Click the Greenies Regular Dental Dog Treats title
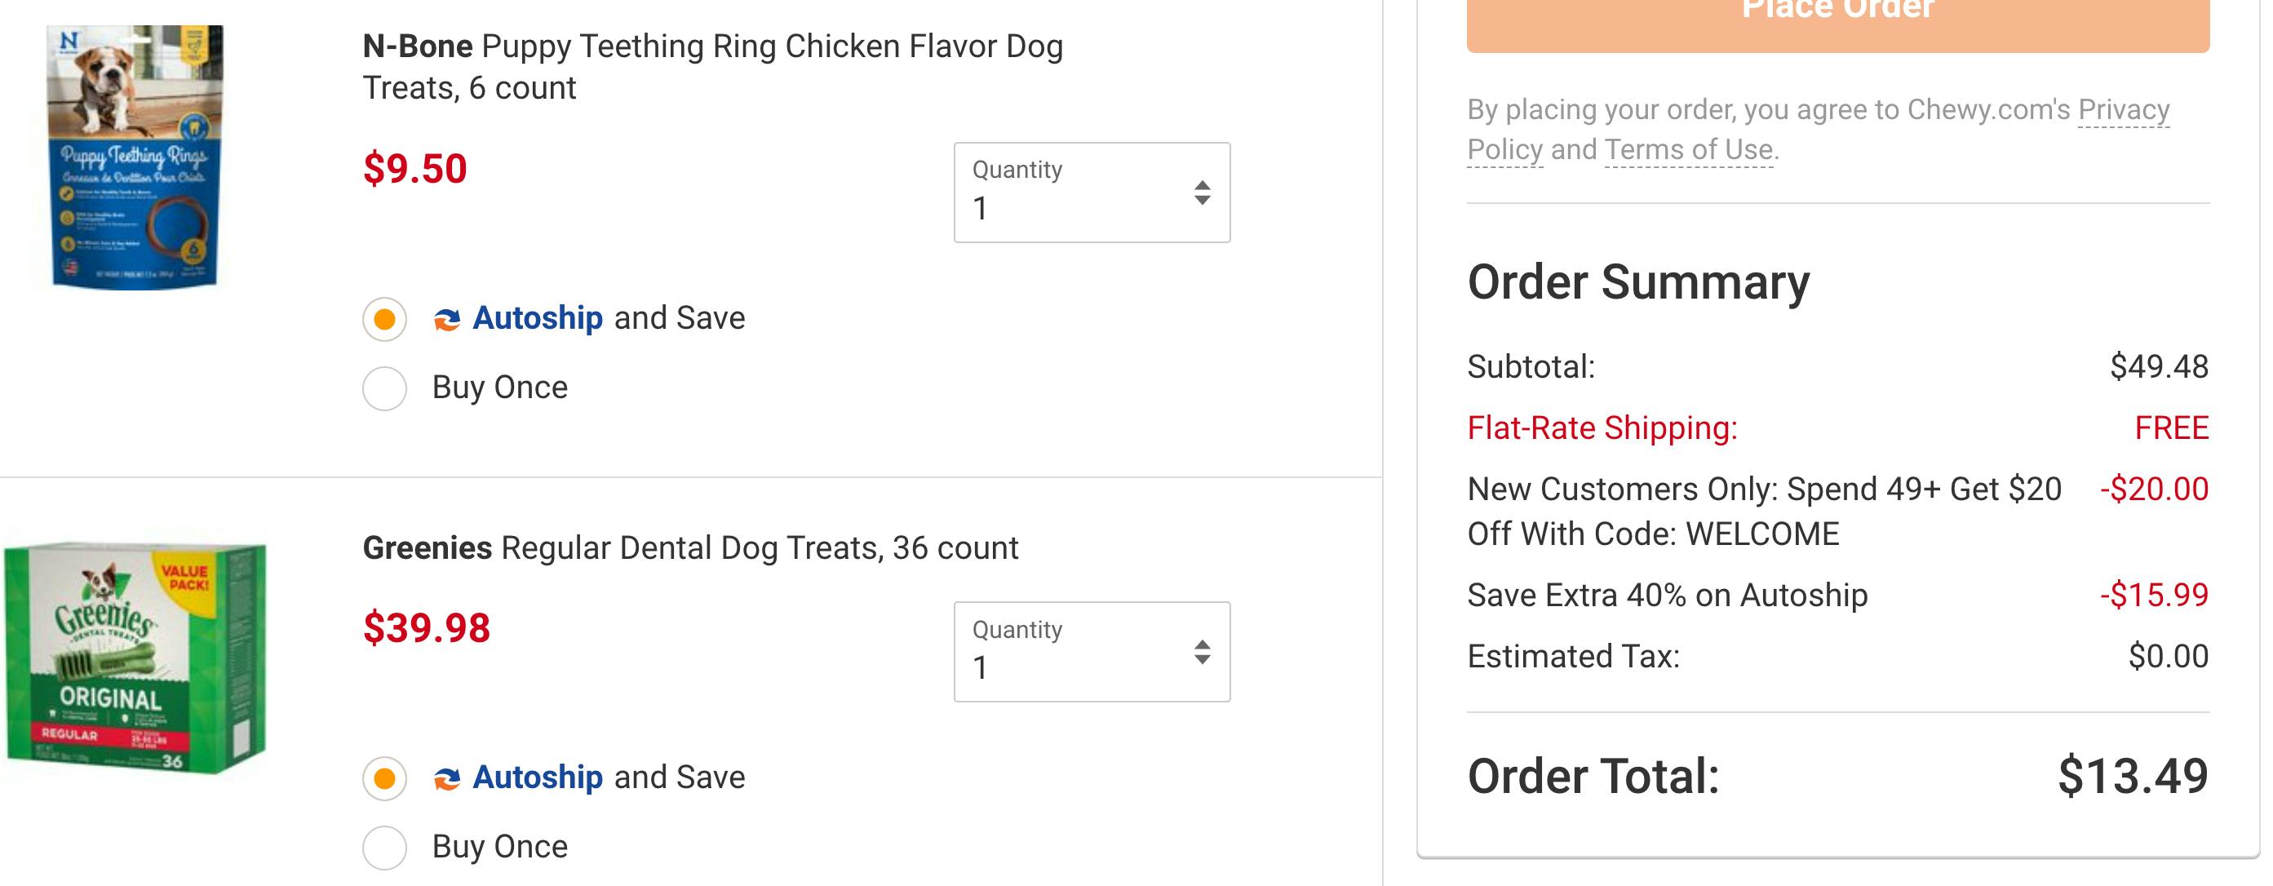2273x886 pixels. pos(690,548)
